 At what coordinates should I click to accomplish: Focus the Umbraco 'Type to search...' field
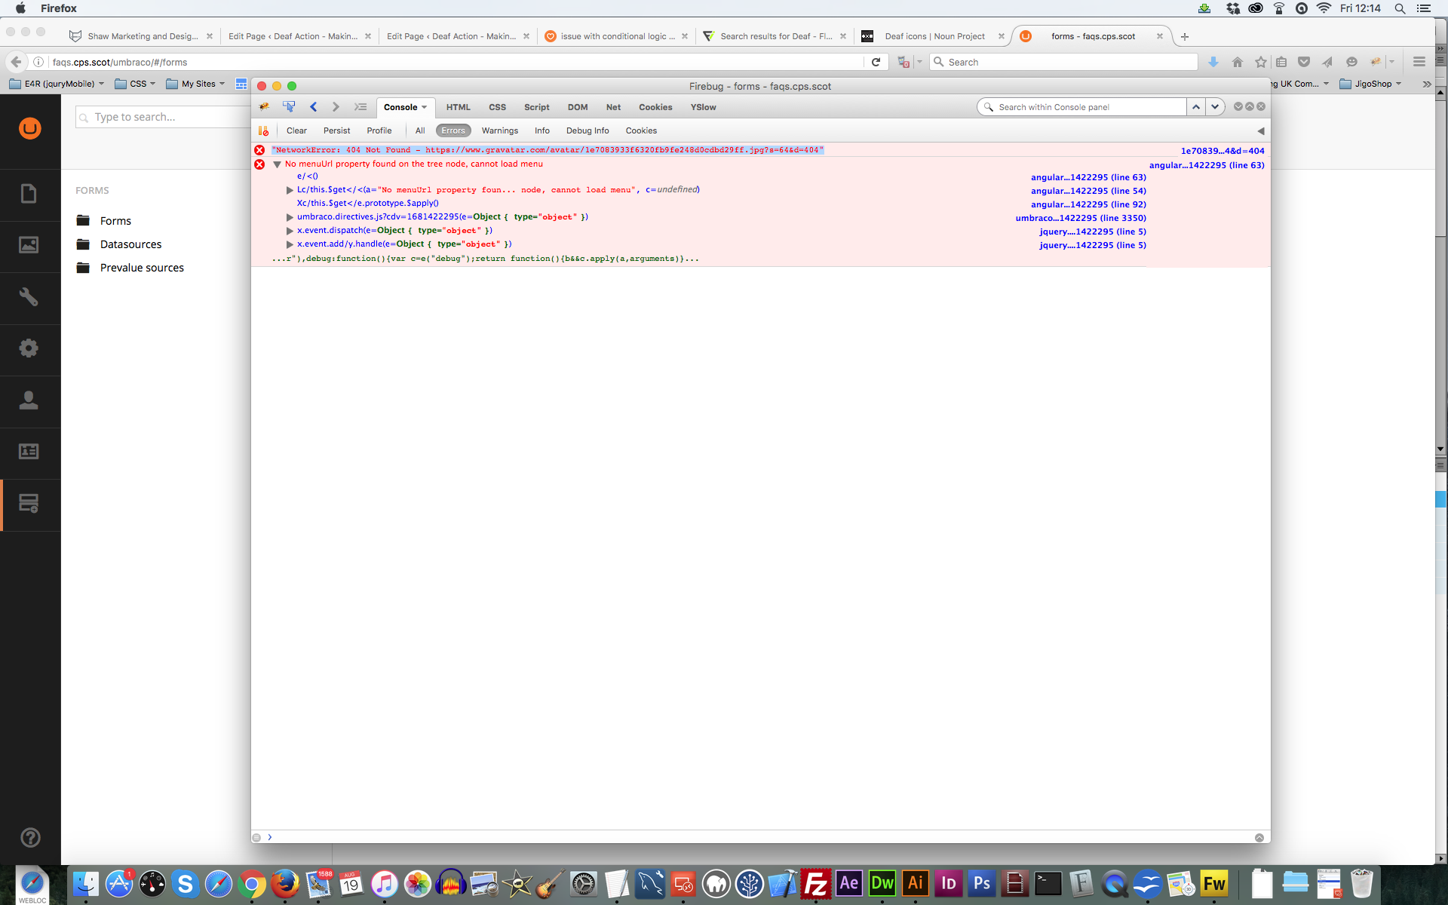coord(163,117)
